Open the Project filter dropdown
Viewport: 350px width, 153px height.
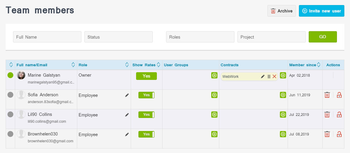(x=272, y=37)
